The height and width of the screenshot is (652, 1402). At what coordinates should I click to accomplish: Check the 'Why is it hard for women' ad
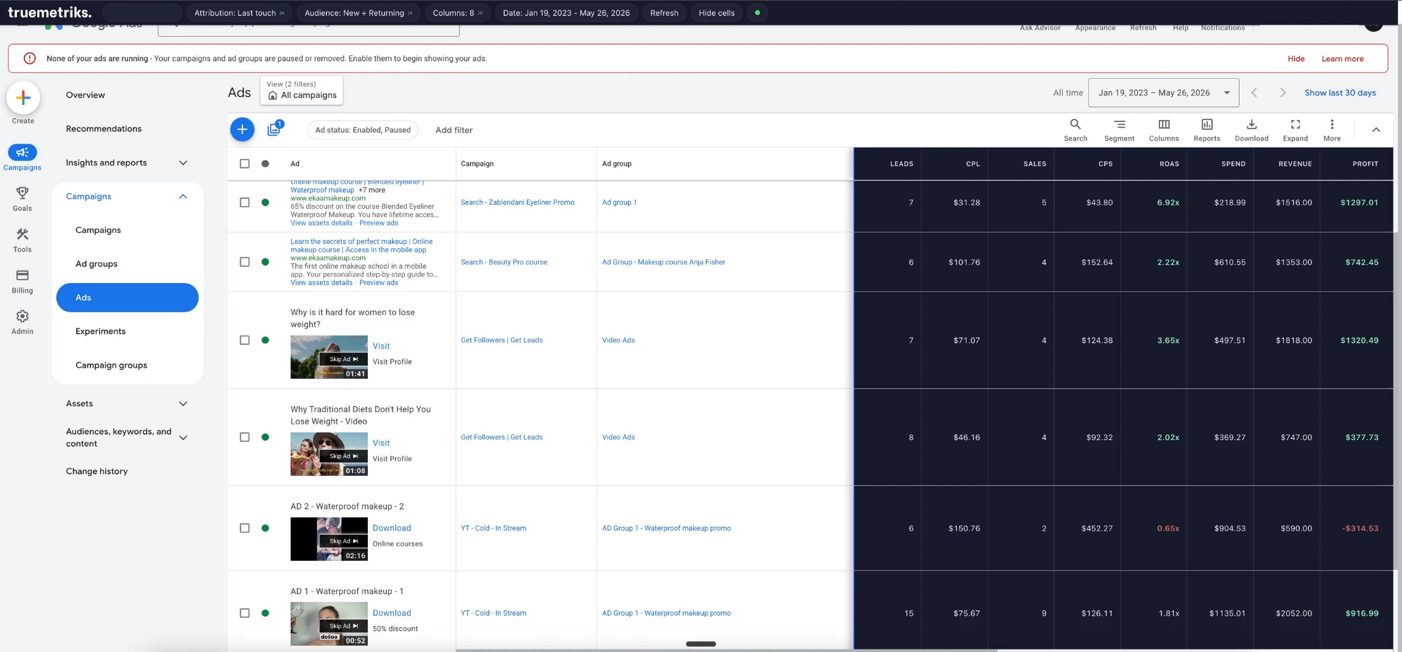point(245,340)
